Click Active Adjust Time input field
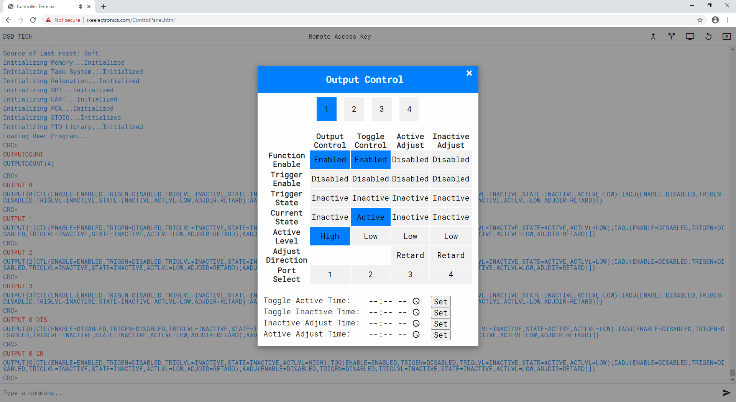The image size is (736, 402). [x=394, y=335]
